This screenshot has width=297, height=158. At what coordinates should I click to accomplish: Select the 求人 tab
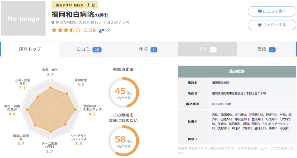(207, 49)
